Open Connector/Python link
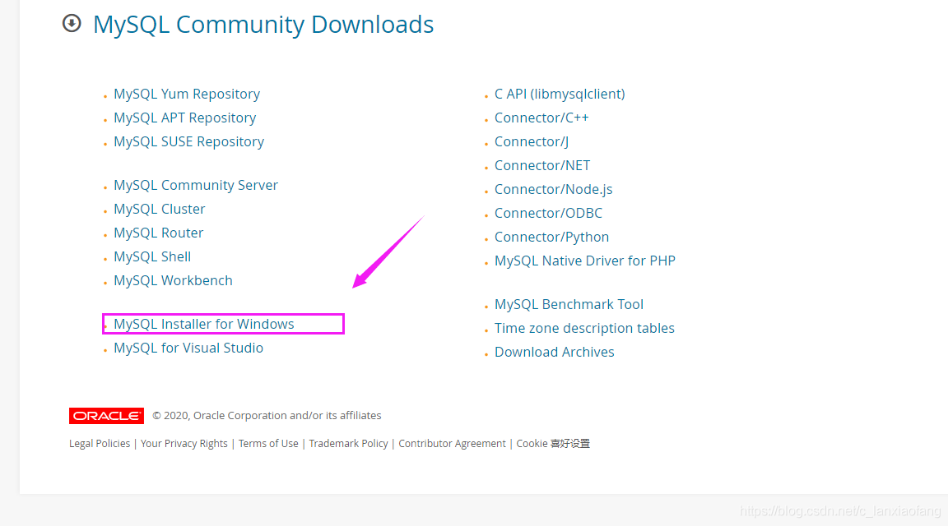Viewport: 948px width, 526px height. pyautogui.click(x=552, y=237)
